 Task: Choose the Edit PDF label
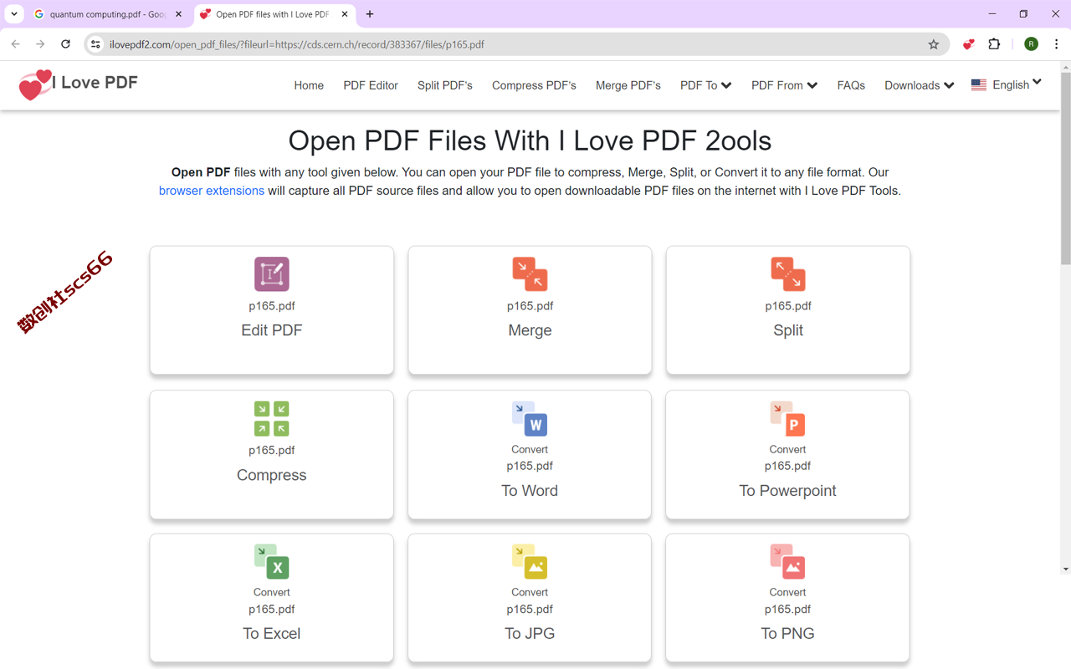[x=272, y=330]
